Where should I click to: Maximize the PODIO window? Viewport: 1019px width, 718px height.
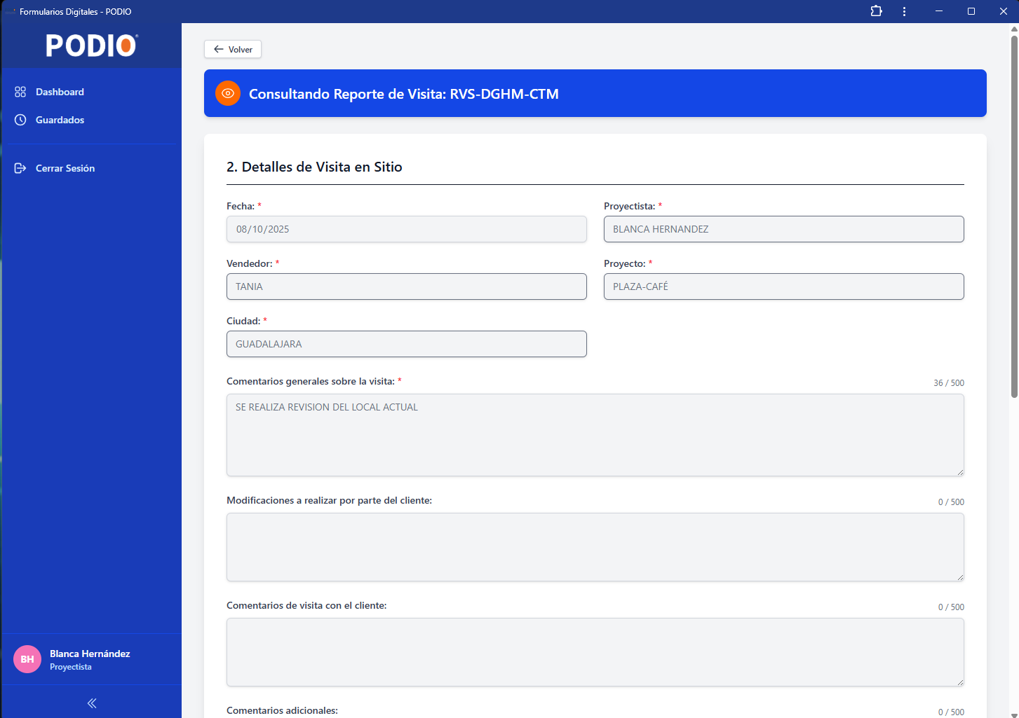tap(971, 11)
